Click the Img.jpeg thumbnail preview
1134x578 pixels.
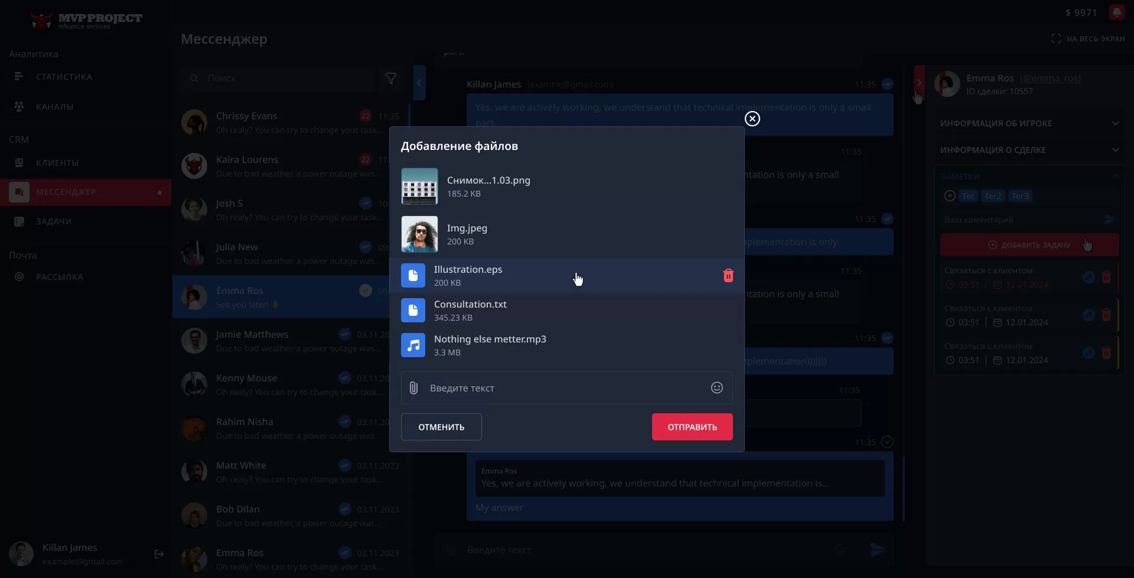click(x=419, y=234)
